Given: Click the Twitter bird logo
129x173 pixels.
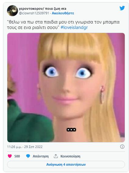Looking at the screenshot, I should tap(122, 8).
